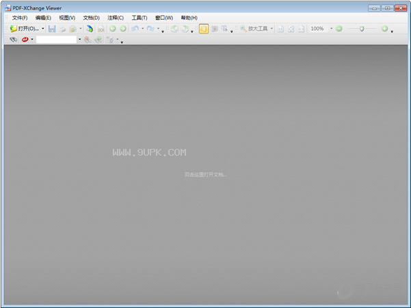Click the Find Next icon
Viewport: 411px width, 308px height.
[x=98, y=40]
